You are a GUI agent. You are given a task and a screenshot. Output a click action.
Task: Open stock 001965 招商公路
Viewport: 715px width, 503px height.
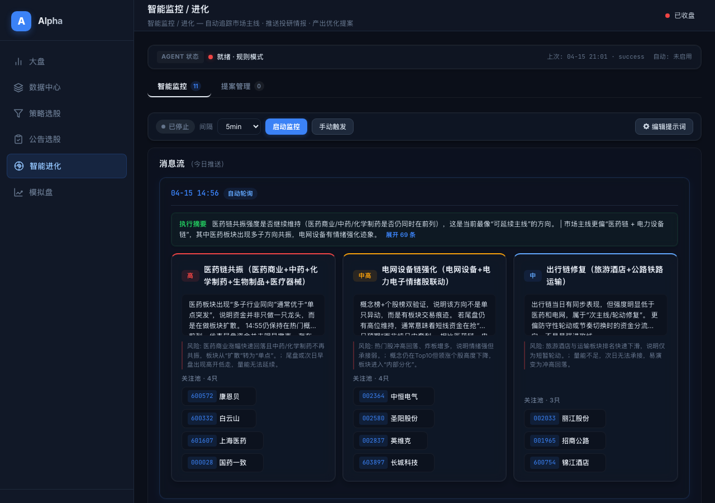[x=565, y=440]
